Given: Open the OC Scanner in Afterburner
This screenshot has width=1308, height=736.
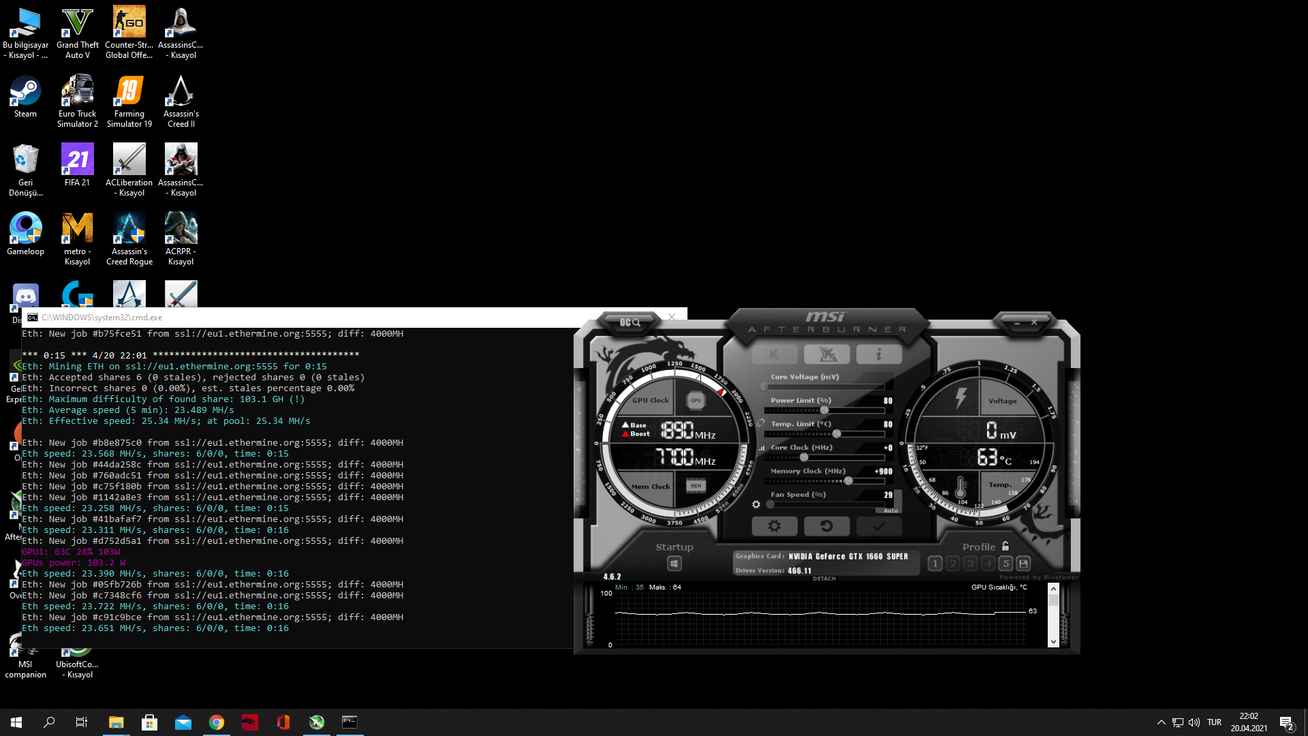Looking at the screenshot, I should (629, 322).
